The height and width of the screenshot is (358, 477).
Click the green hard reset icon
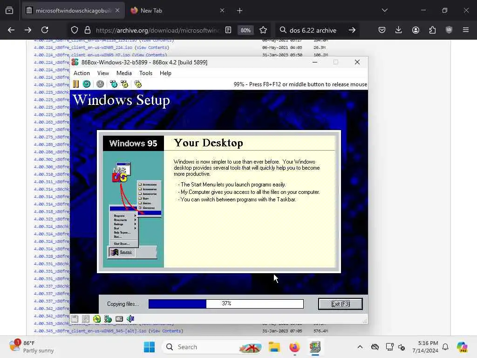tap(87, 84)
